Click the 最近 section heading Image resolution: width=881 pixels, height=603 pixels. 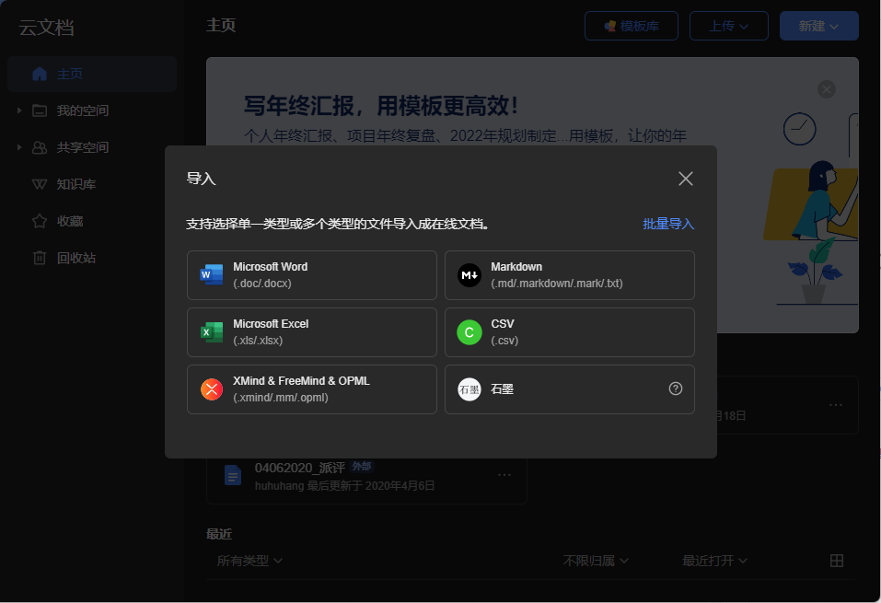[x=219, y=534]
